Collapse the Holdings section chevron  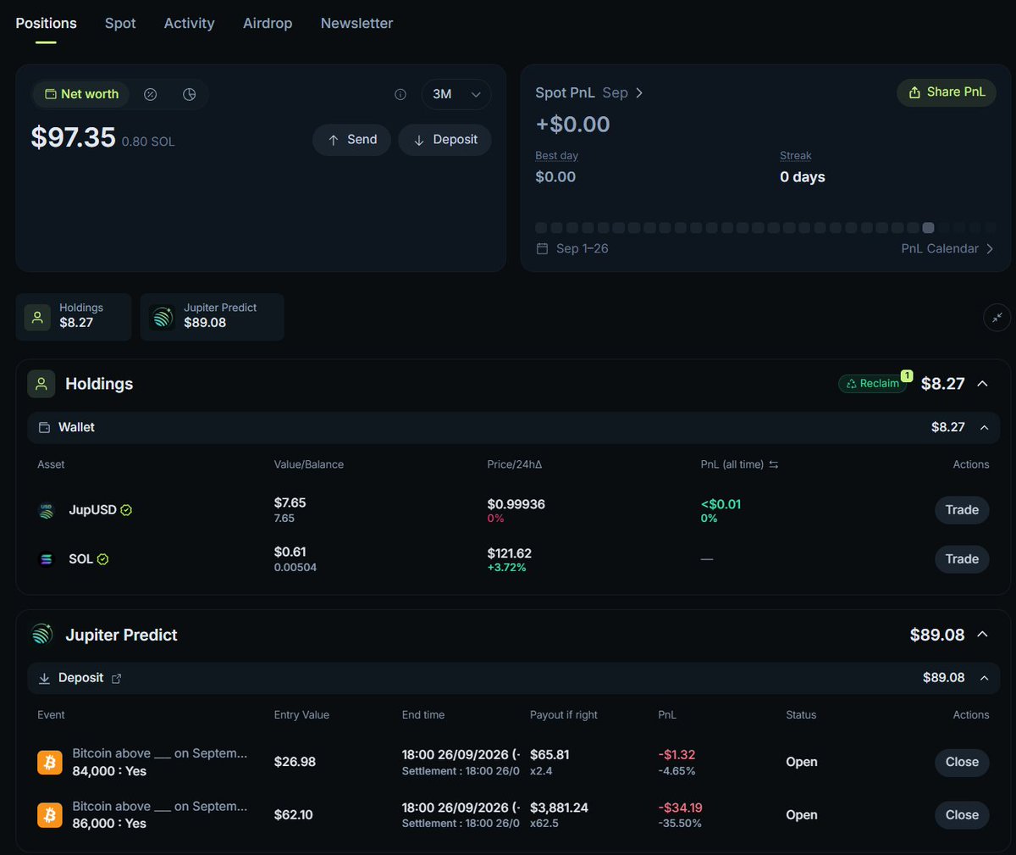pyautogui.click(x=982, y=384)
